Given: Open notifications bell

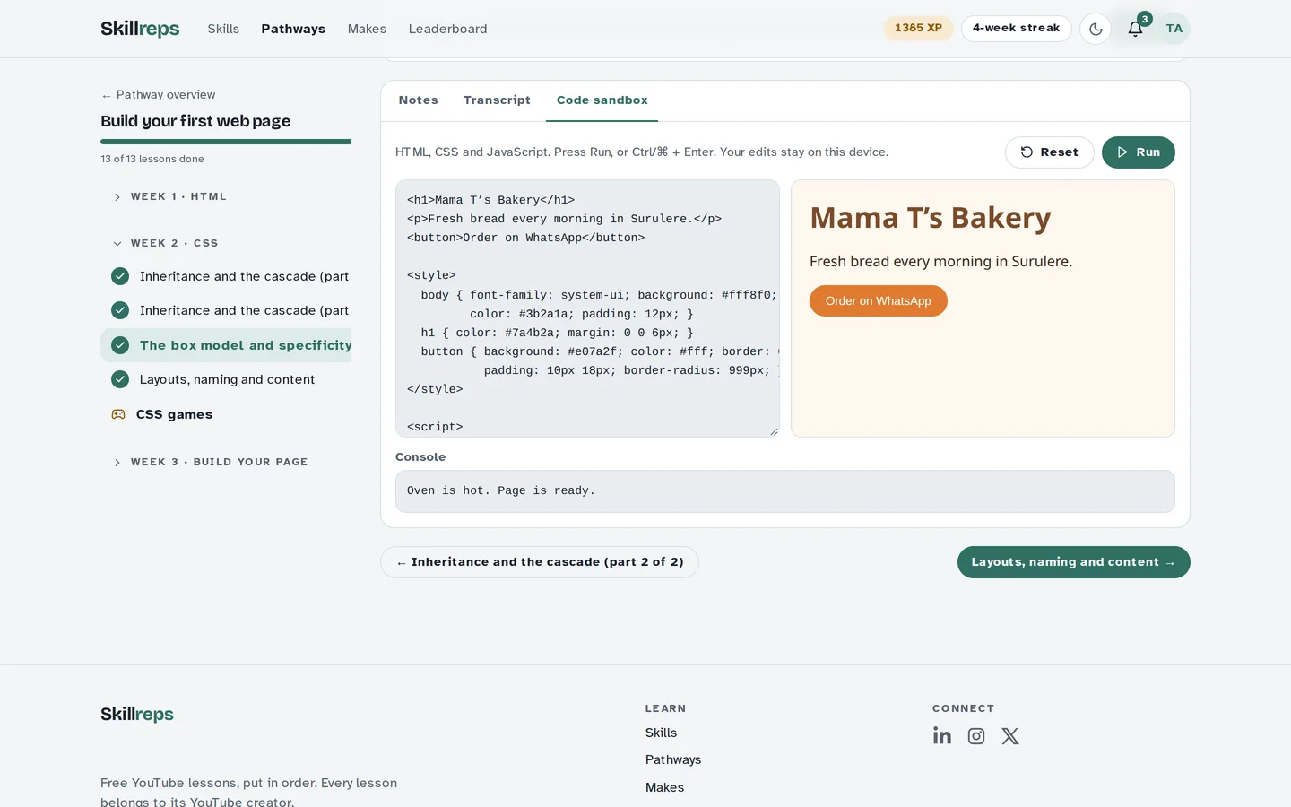Looking at the screenshot, I should 1135,29.
